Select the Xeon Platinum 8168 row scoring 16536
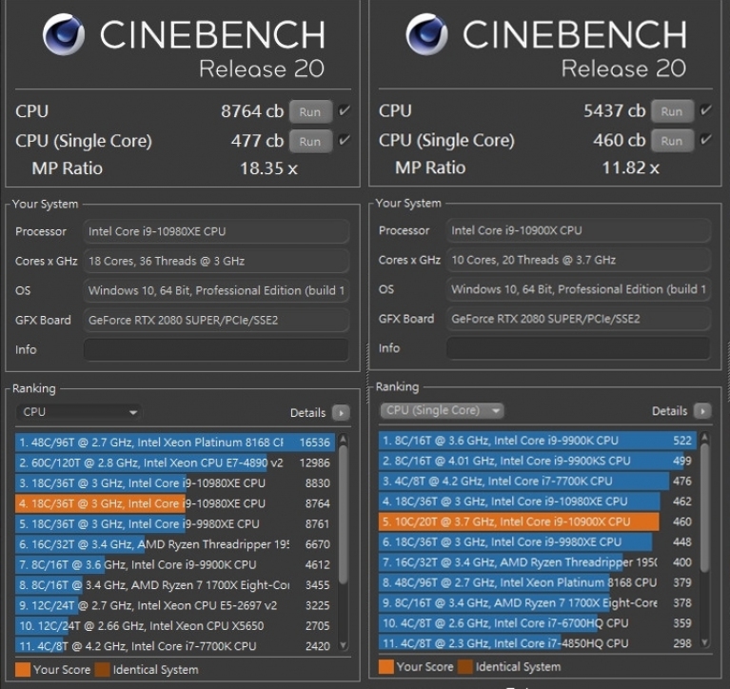The height and width of the screenshot is (689, 730). pyautogui.click(x=175, y=443)
